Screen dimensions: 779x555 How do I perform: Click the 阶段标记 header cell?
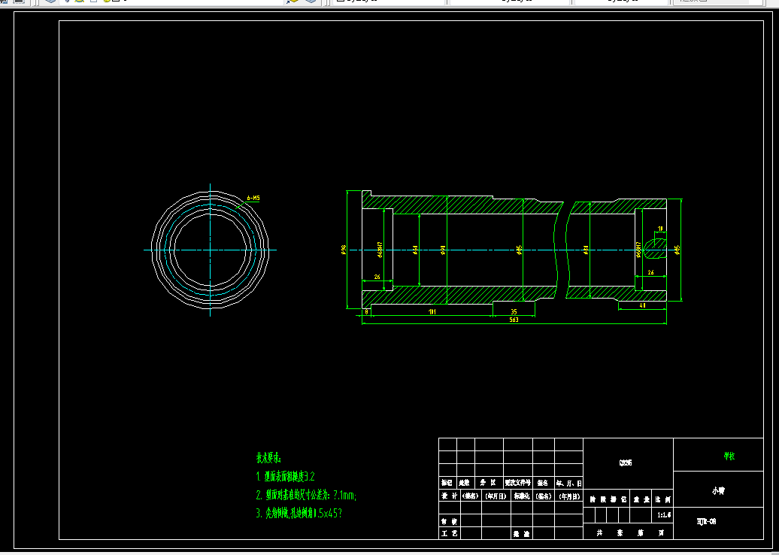608,499
